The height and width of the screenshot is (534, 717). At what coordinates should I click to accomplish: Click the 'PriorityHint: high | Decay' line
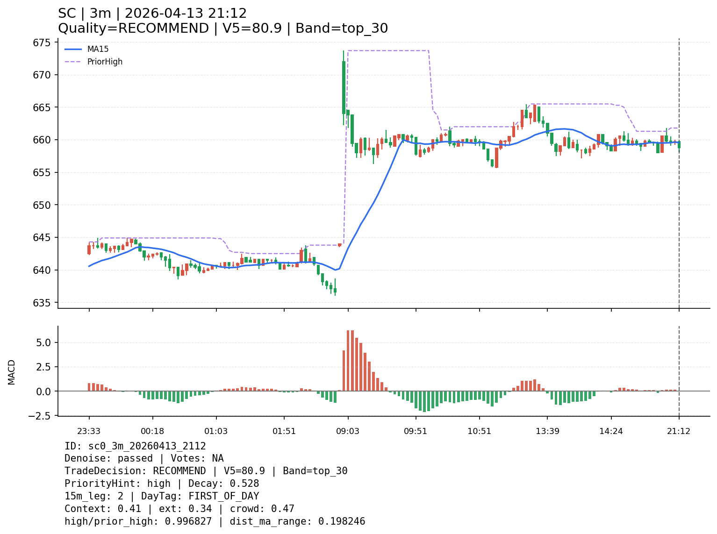(162, 484)
